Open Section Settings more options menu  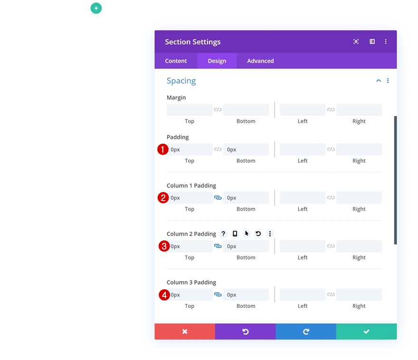(386, 42)
